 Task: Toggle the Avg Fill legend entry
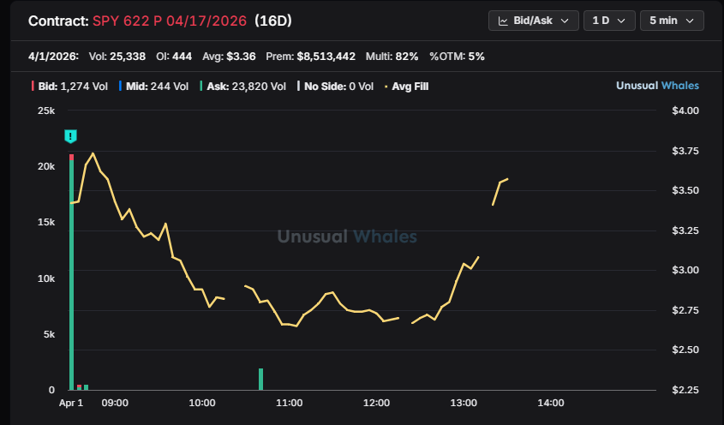pos(407,87)
